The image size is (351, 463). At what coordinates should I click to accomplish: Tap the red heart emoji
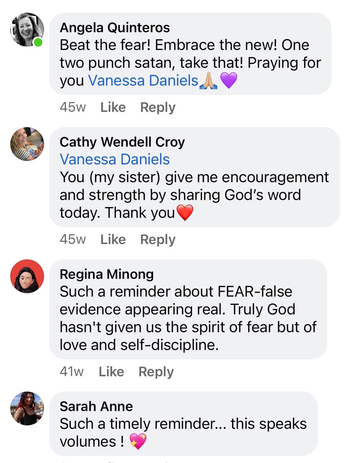[185, 213]
